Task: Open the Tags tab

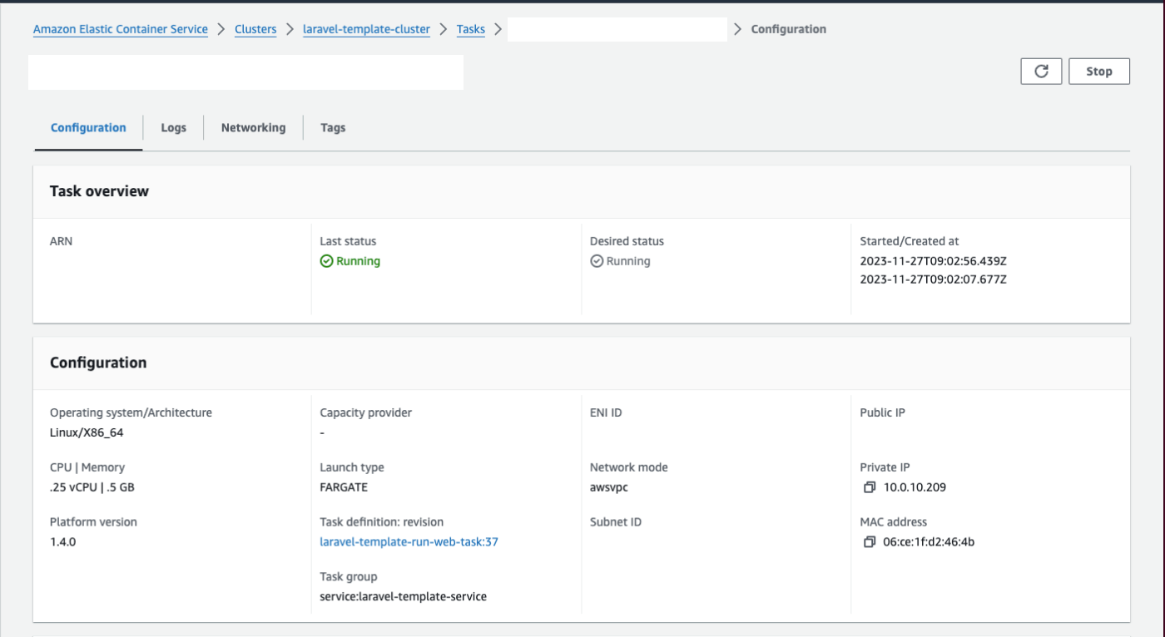Action: pyautogui.click(x=333, y=128)
